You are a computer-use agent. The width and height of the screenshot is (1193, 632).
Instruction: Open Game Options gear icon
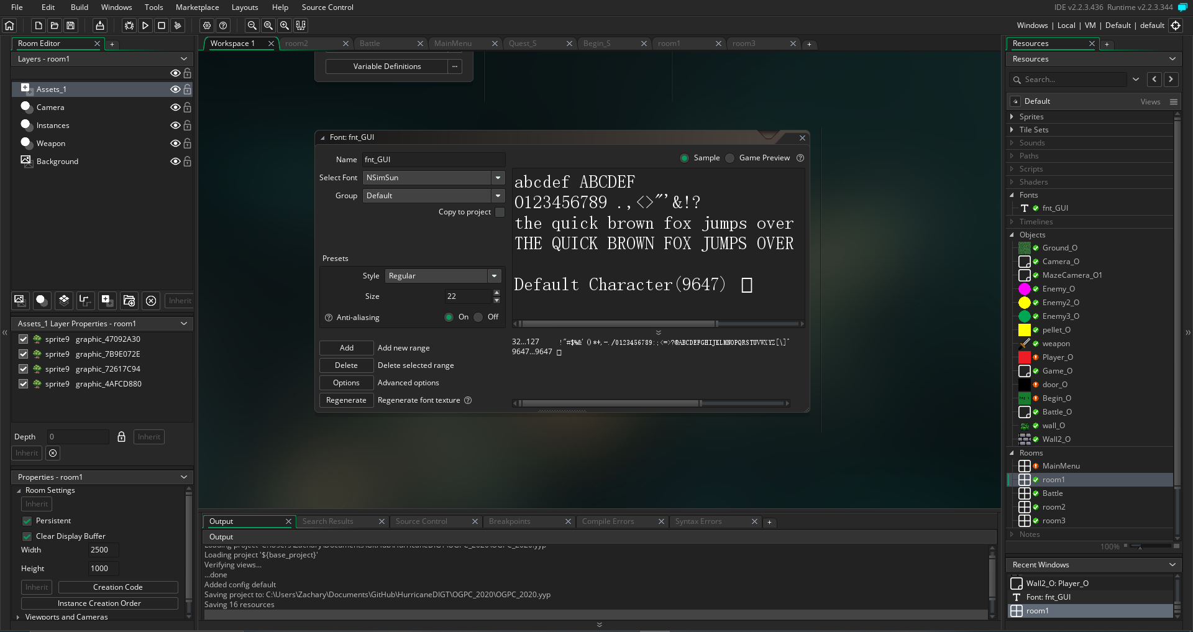click(x=207, y=25)
